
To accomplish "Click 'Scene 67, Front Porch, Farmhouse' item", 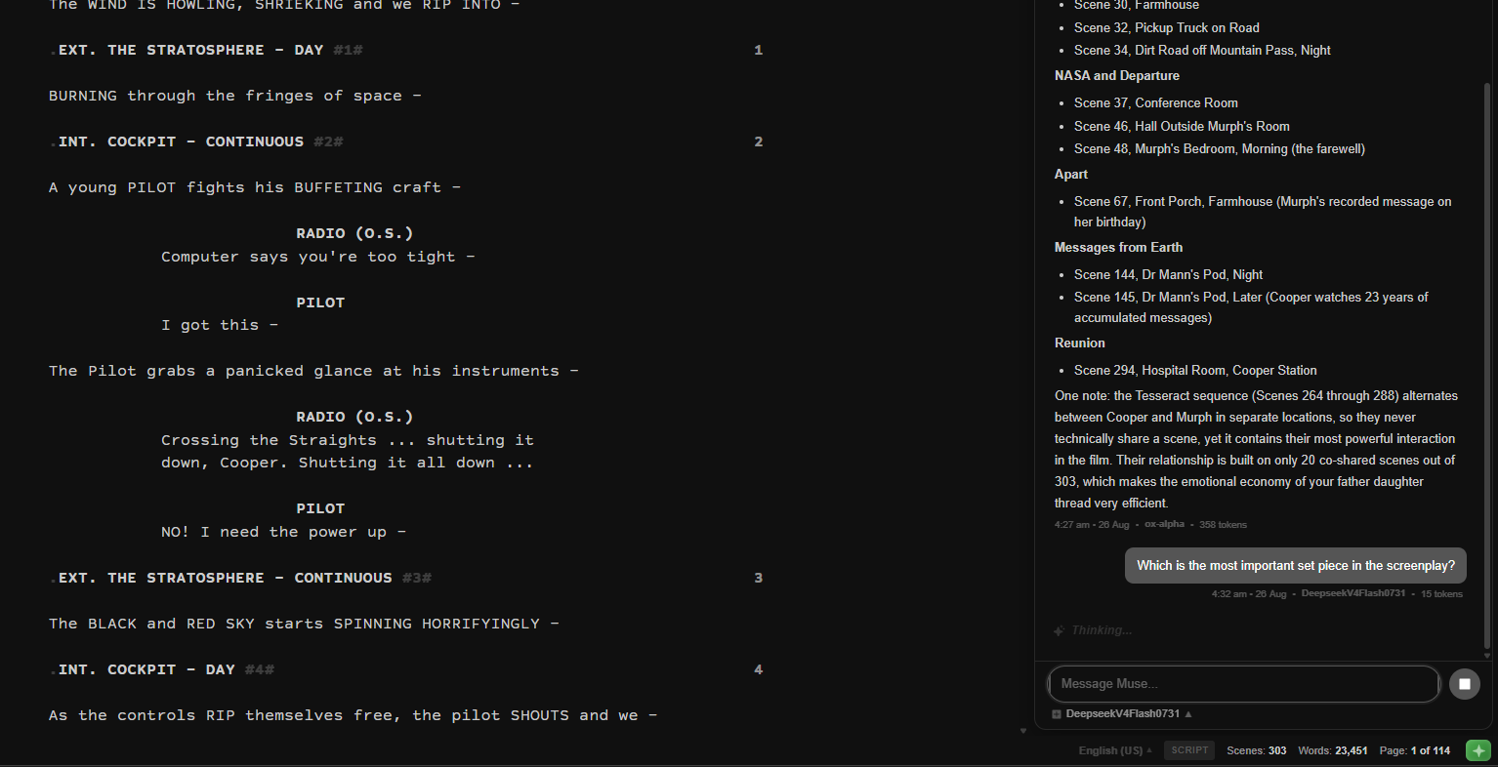I will pos(1263,212).
